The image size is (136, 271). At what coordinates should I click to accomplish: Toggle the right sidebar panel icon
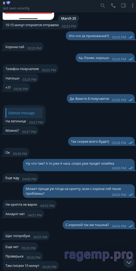tap(124, 5)
